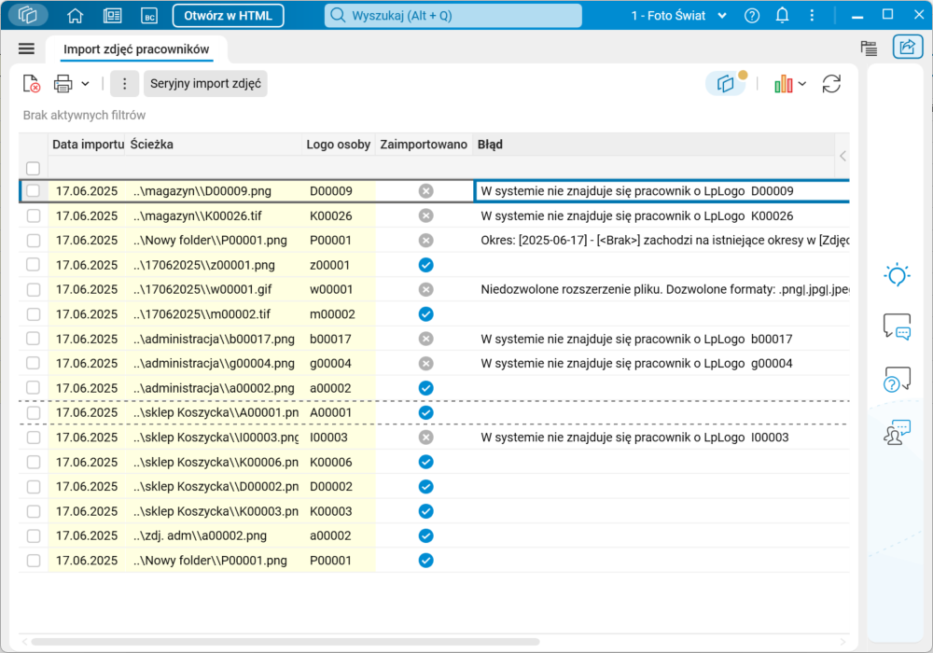This screenshot has height=653, width=933.
Task: Click the home icon in the top bar
Action: [76, 16]
